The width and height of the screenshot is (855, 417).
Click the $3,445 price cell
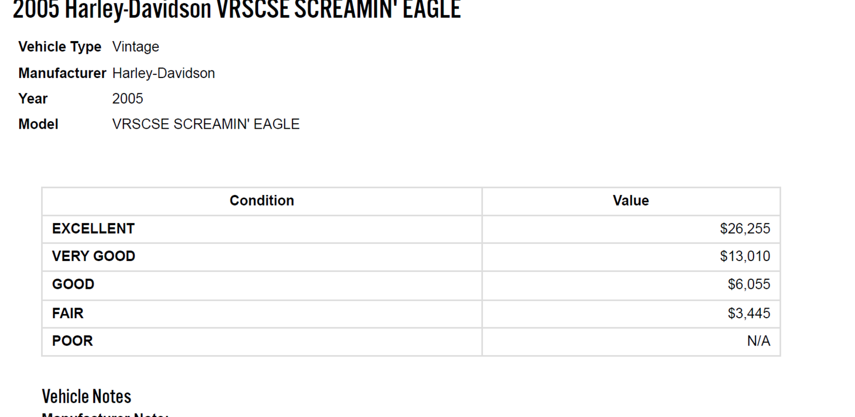[749, 313]
